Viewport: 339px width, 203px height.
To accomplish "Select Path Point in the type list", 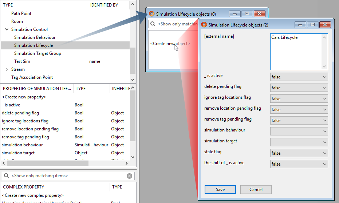I will (x=21, y=13).
